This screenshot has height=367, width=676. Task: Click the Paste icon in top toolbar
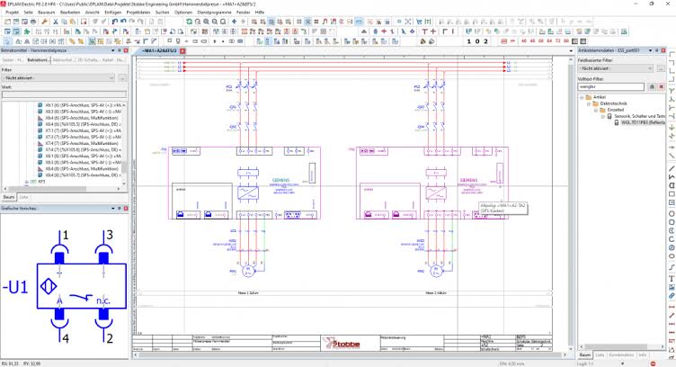click(x=73, y=22)
